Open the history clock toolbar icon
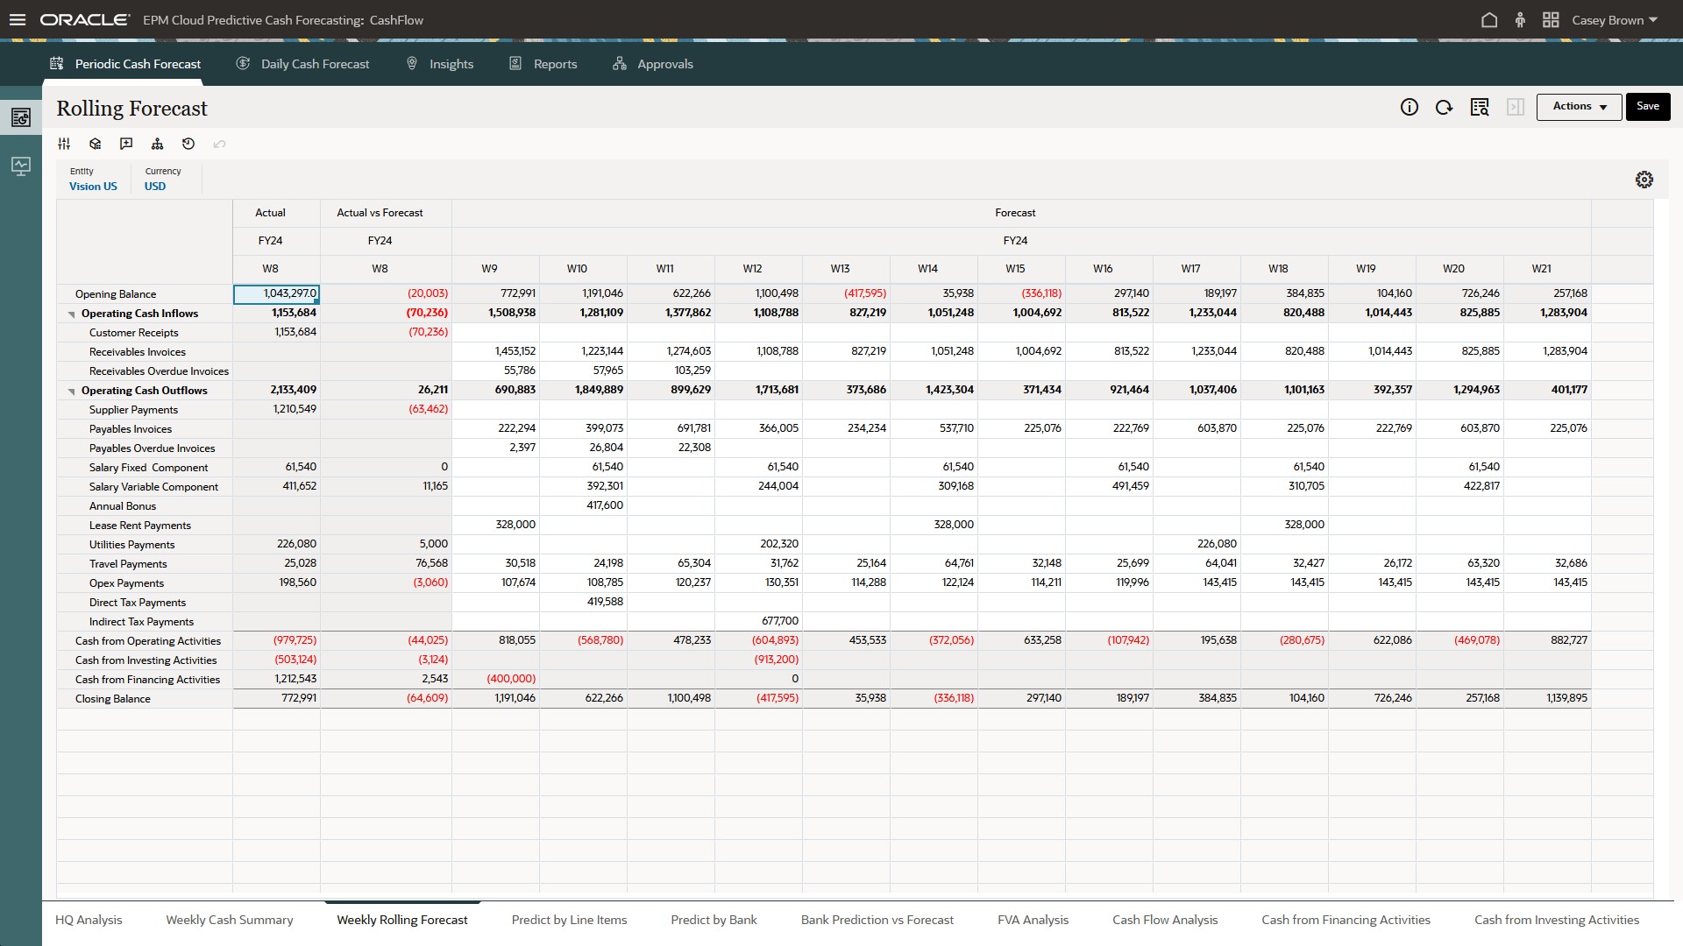 (188, 144)
